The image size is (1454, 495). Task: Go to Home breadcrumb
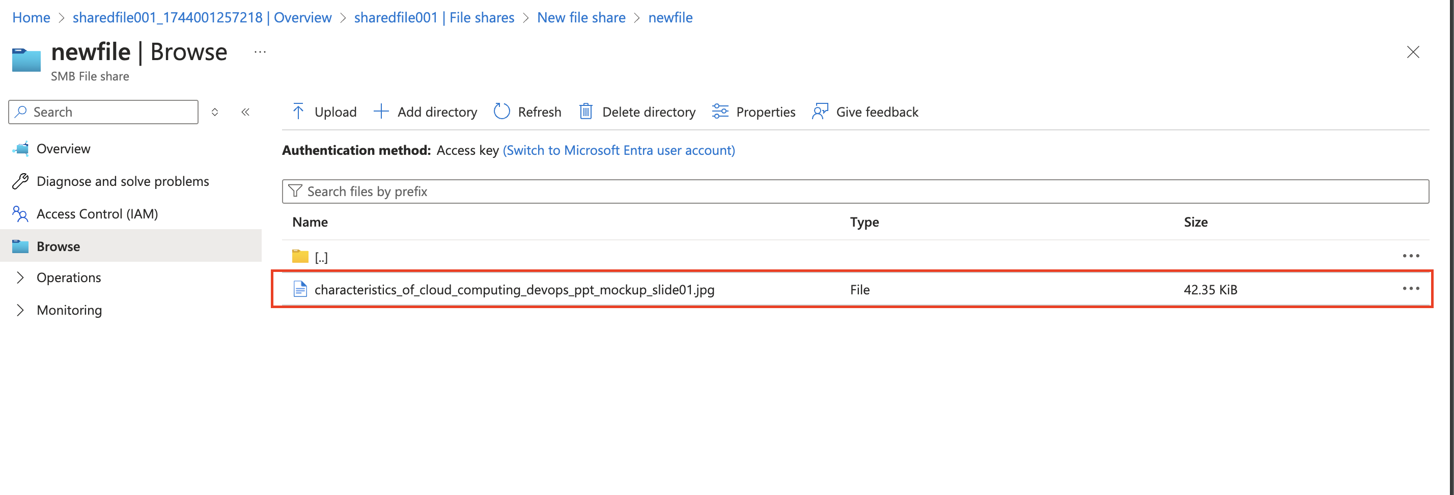[31, 17]
